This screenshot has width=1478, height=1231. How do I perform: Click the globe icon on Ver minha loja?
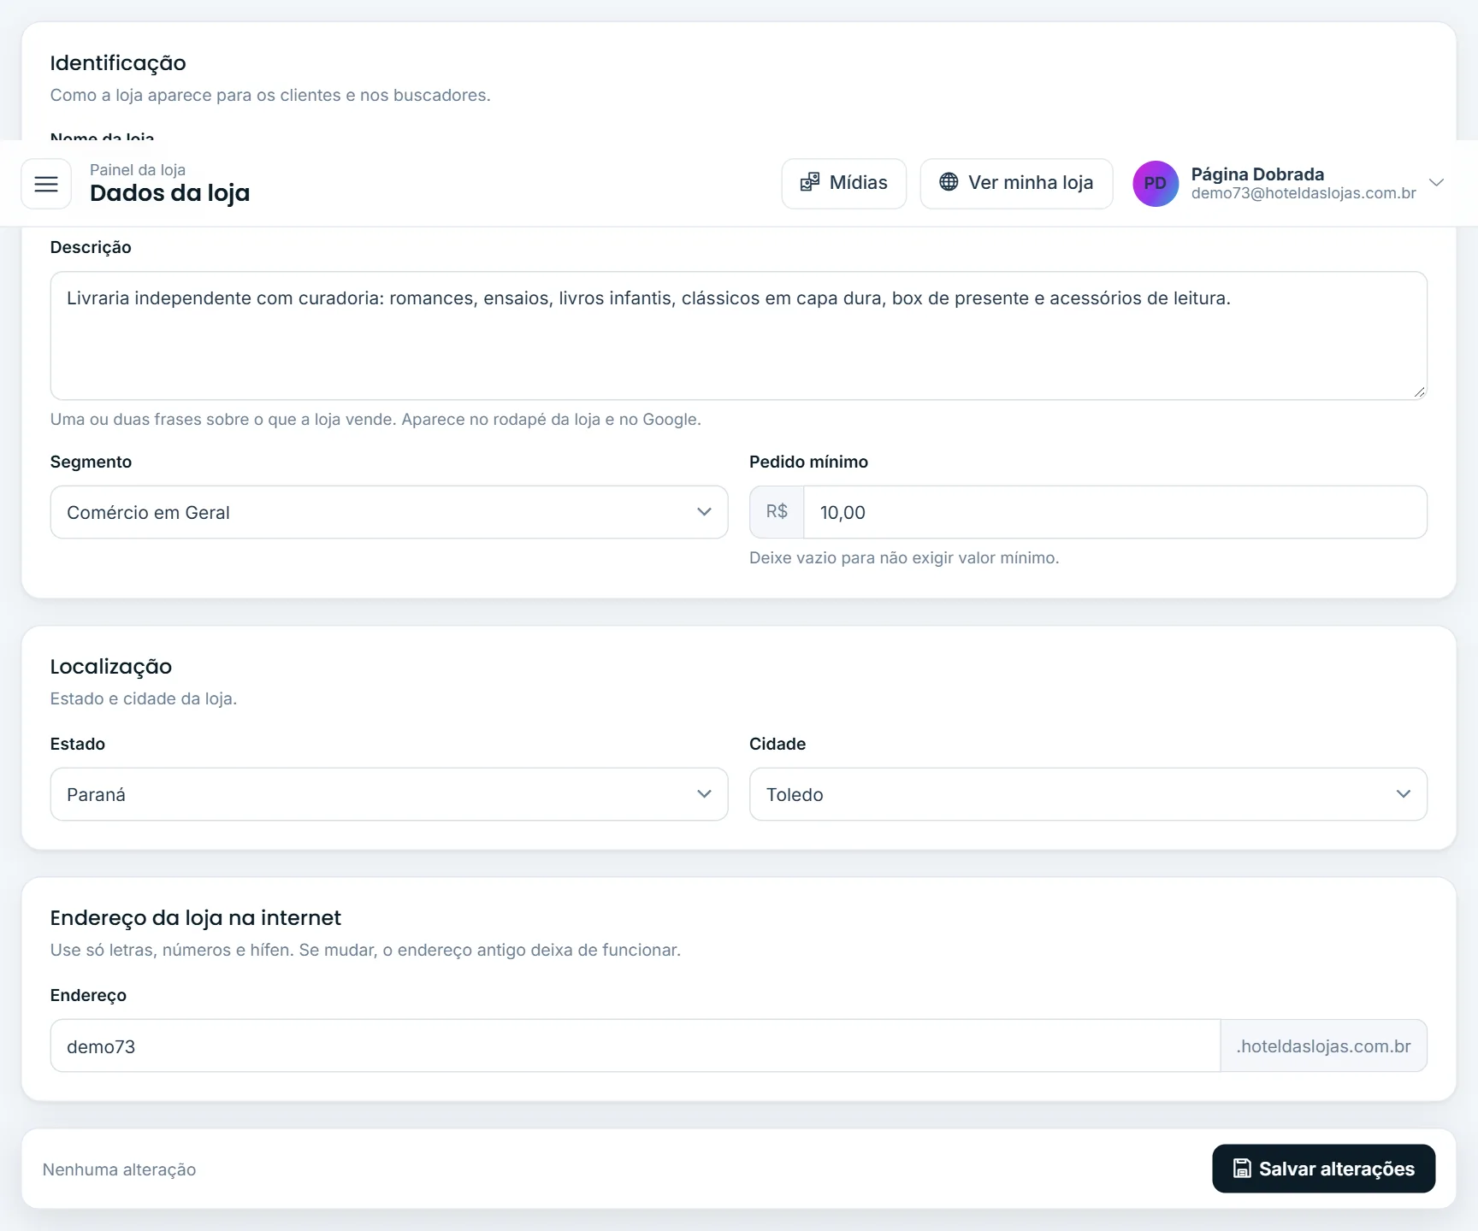(x=949, y=182)
